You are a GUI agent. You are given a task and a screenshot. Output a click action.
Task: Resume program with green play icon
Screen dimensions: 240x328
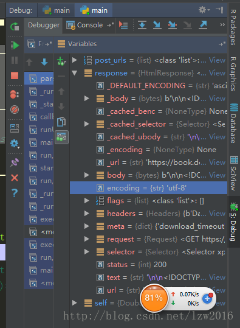pos(15,45)
